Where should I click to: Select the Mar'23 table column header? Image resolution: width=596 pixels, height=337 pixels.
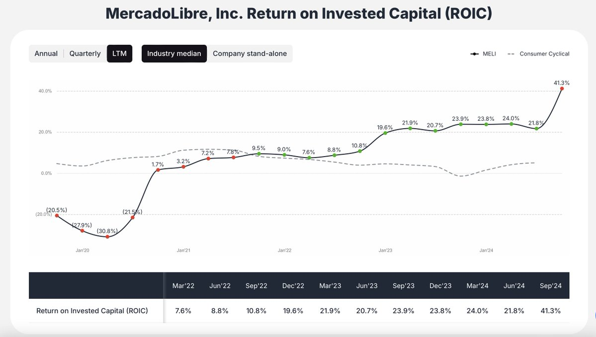330,285
